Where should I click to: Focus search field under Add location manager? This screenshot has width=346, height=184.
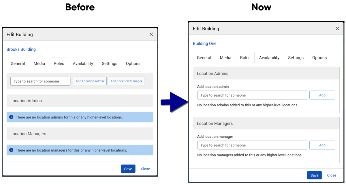click(252, 145)
